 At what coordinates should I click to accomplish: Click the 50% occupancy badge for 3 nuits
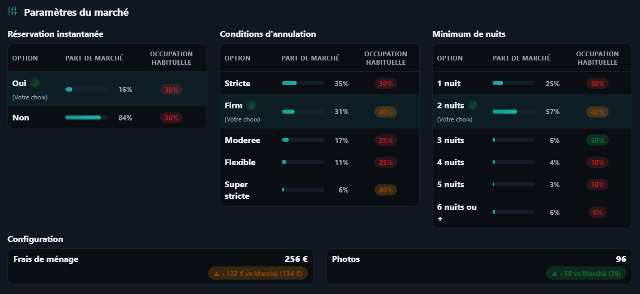[x=597, y=140]
